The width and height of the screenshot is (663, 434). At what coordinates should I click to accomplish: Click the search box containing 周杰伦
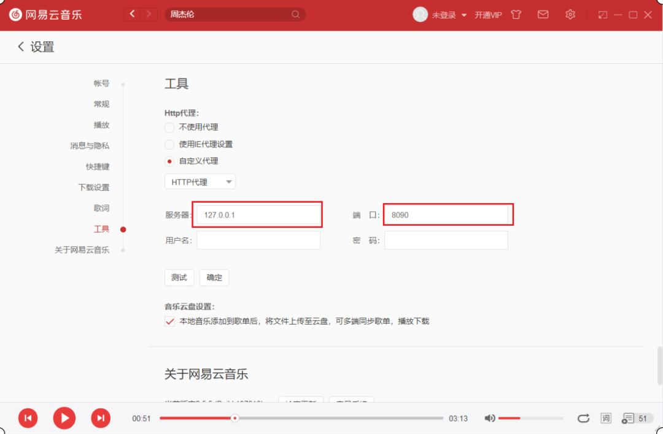[x=235, y=14]
